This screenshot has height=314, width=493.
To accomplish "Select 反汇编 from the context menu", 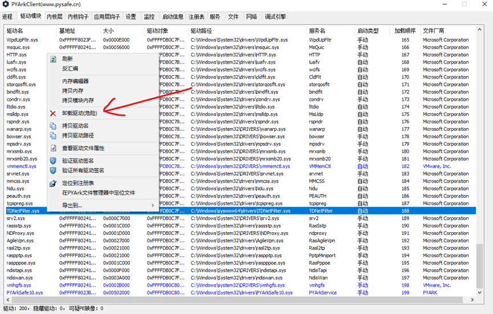I will [x=70, y=69].
